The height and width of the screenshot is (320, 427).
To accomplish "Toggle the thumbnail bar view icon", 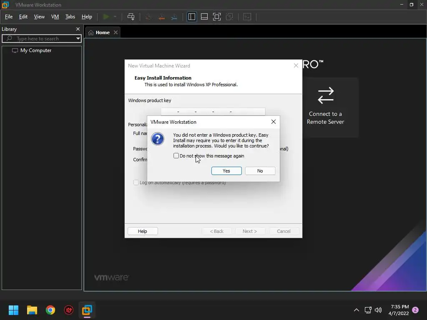I will [204, 17].
